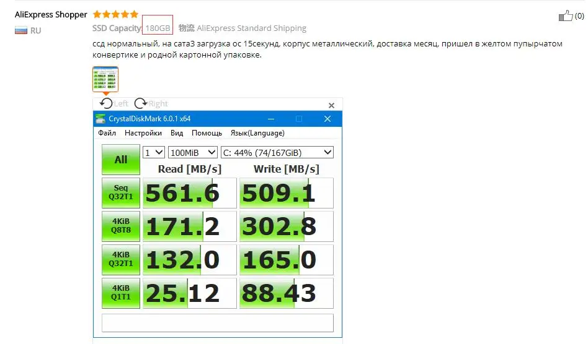588x344 pixels.
Task: Open the Файл menu
Action: 107,133
